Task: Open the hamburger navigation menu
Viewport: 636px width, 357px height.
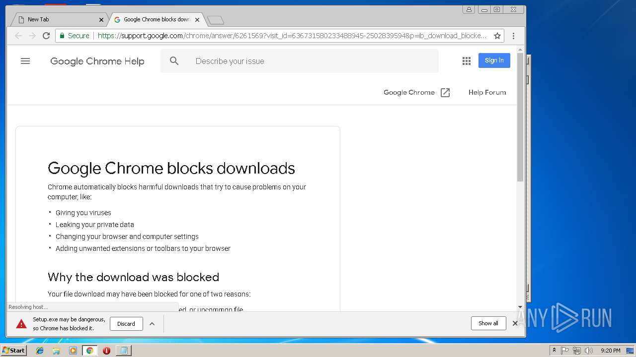Action: pyautogui.click(x=25, y=61)
